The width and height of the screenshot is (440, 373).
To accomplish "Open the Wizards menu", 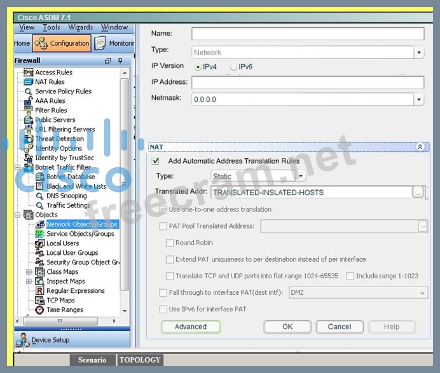I will 81,27.
